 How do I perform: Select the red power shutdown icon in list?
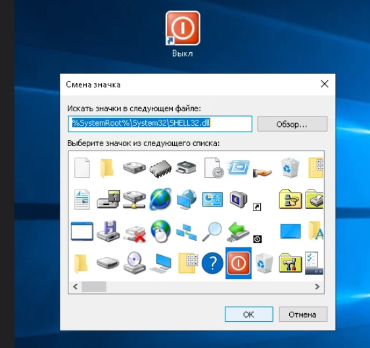click(x=239, y=263)
